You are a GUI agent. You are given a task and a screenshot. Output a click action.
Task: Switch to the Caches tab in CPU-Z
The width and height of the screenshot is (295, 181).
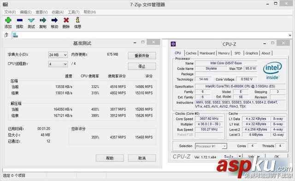coord(191,53)
